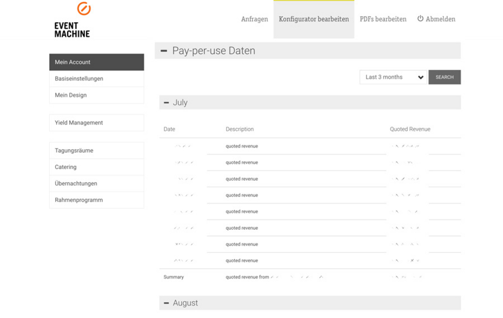Open Mein Design settings
This screenshot has height=318, width=503.
pos(96,95)
